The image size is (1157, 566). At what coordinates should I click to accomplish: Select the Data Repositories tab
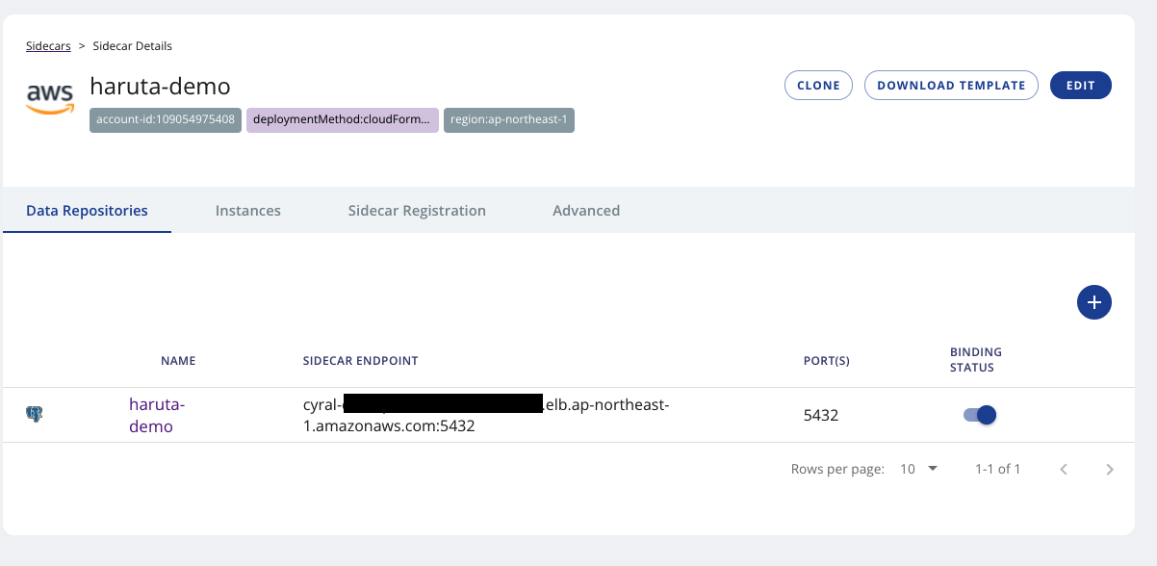[87, 210]
